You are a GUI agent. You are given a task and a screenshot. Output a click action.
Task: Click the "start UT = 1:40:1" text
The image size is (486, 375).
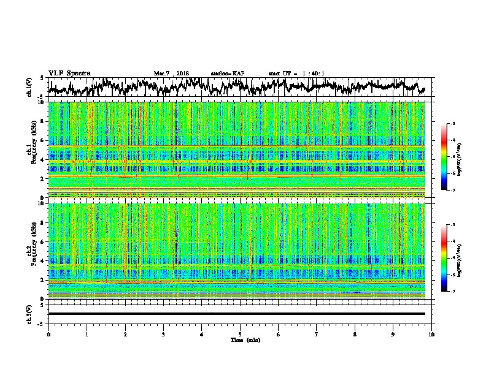click(x=296, y=74)
